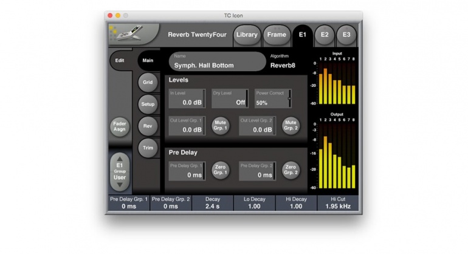
Task: Open Fader Asgn settings
Action: coord(120,126)
